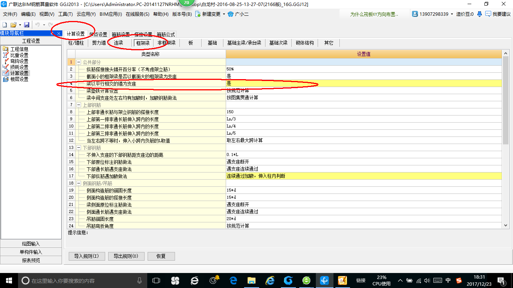The height and width of the screenshot is (288, 513).
Task: Collapse the 上部钢筋 group
Action: click(79, 105)
